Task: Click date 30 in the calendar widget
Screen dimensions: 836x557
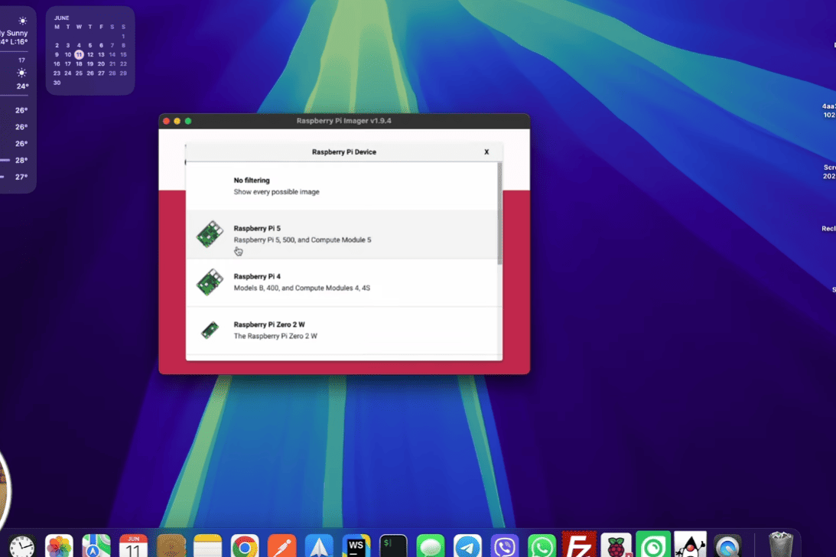Action: [57, 83]
